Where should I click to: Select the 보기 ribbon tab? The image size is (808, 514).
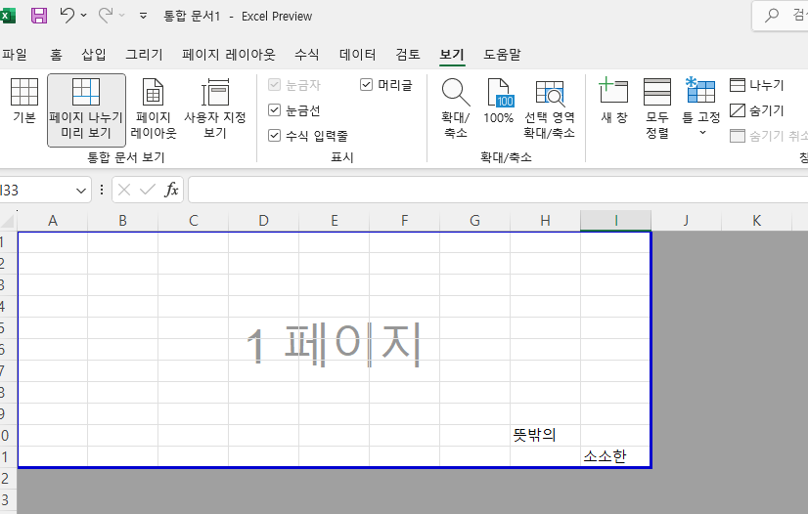pyautogui.click(x=452, y=54)
